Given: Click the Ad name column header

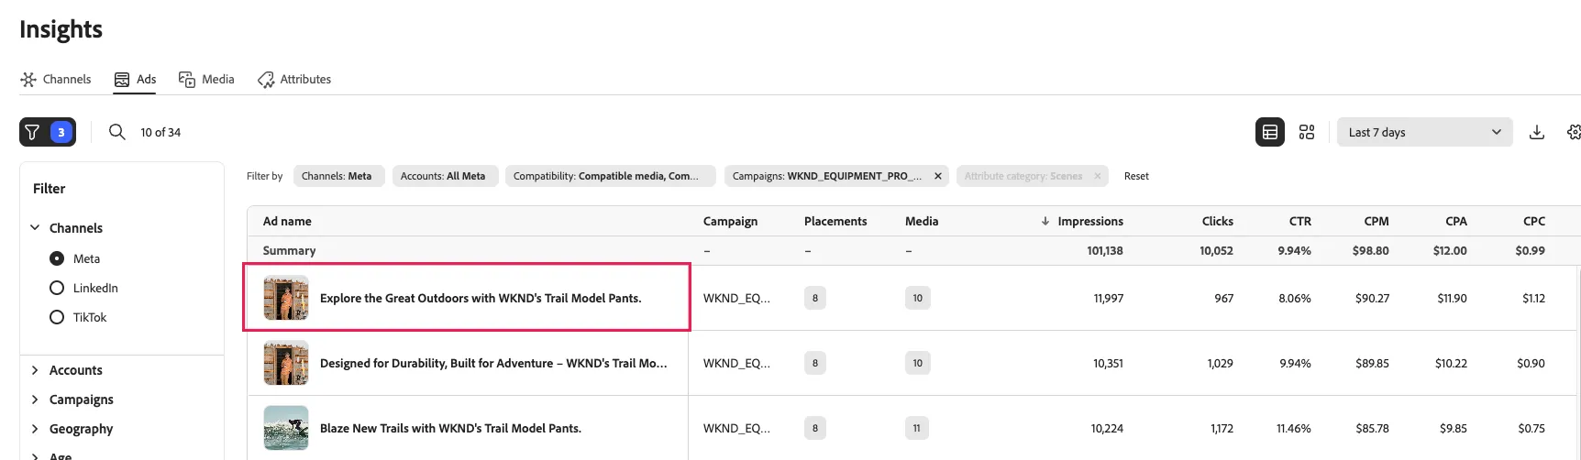Looking at the screenshot, I should (287, 221).
